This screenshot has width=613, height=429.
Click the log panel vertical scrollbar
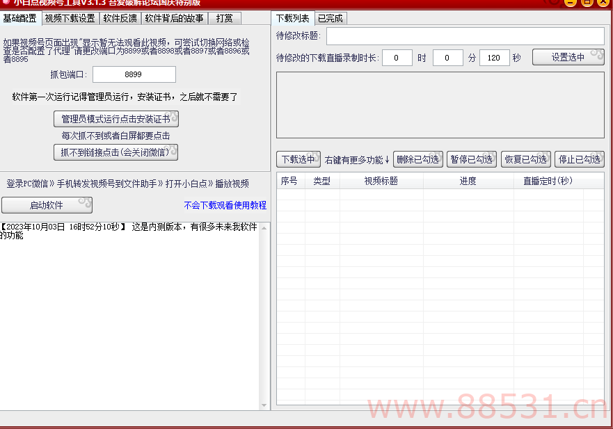(264, 313)
